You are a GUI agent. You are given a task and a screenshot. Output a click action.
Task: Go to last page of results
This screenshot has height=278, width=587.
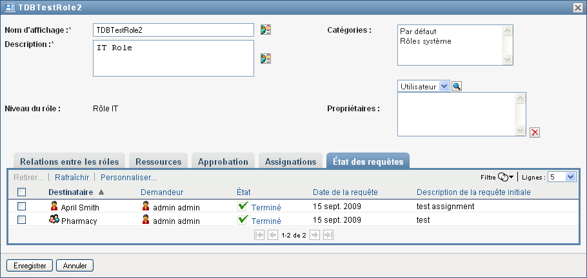pyautogui.click(x=328, y=235)
